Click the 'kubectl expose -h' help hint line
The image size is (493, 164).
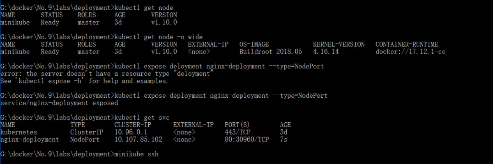point(84,81)
